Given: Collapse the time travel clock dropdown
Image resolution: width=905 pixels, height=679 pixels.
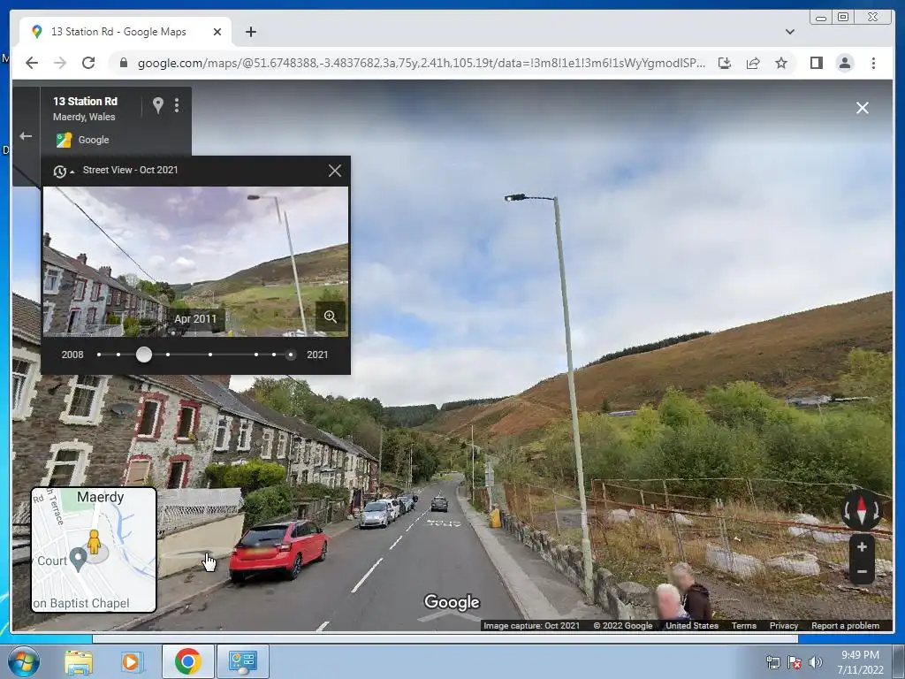Looking at the screenshot, I should (64, 171).
